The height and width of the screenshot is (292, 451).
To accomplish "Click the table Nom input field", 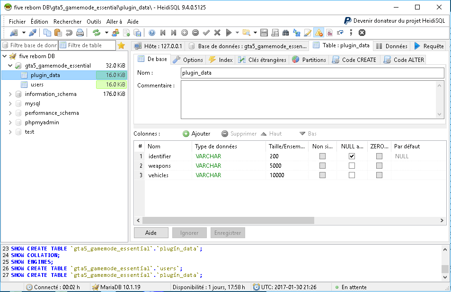I will tap(312, 73).
